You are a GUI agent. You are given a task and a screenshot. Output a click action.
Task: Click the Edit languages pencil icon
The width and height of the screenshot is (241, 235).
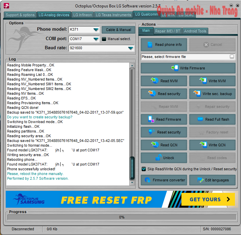[x=200, y=180]
